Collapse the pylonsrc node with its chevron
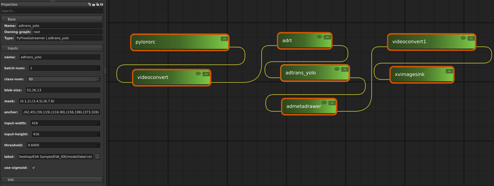Screen dimensions: 494x186 click(x=224, y=39)
